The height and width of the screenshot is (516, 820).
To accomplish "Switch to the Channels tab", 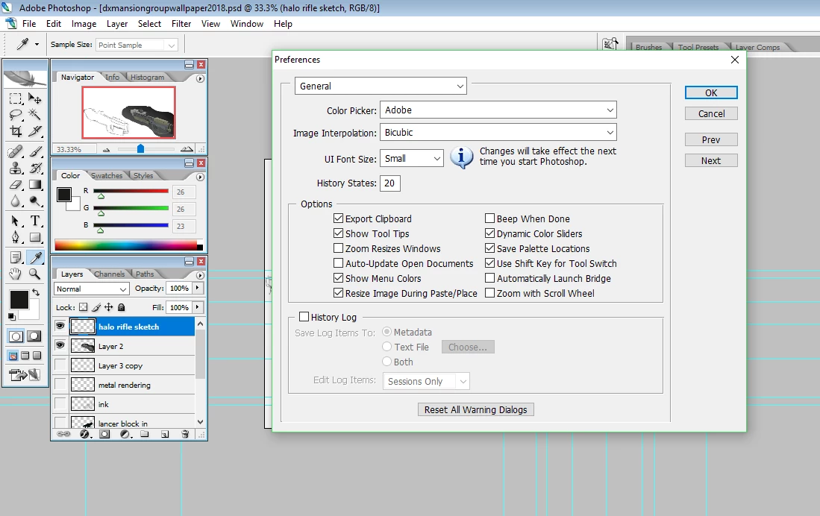I will pyautogui.click(x=109, y=274).
